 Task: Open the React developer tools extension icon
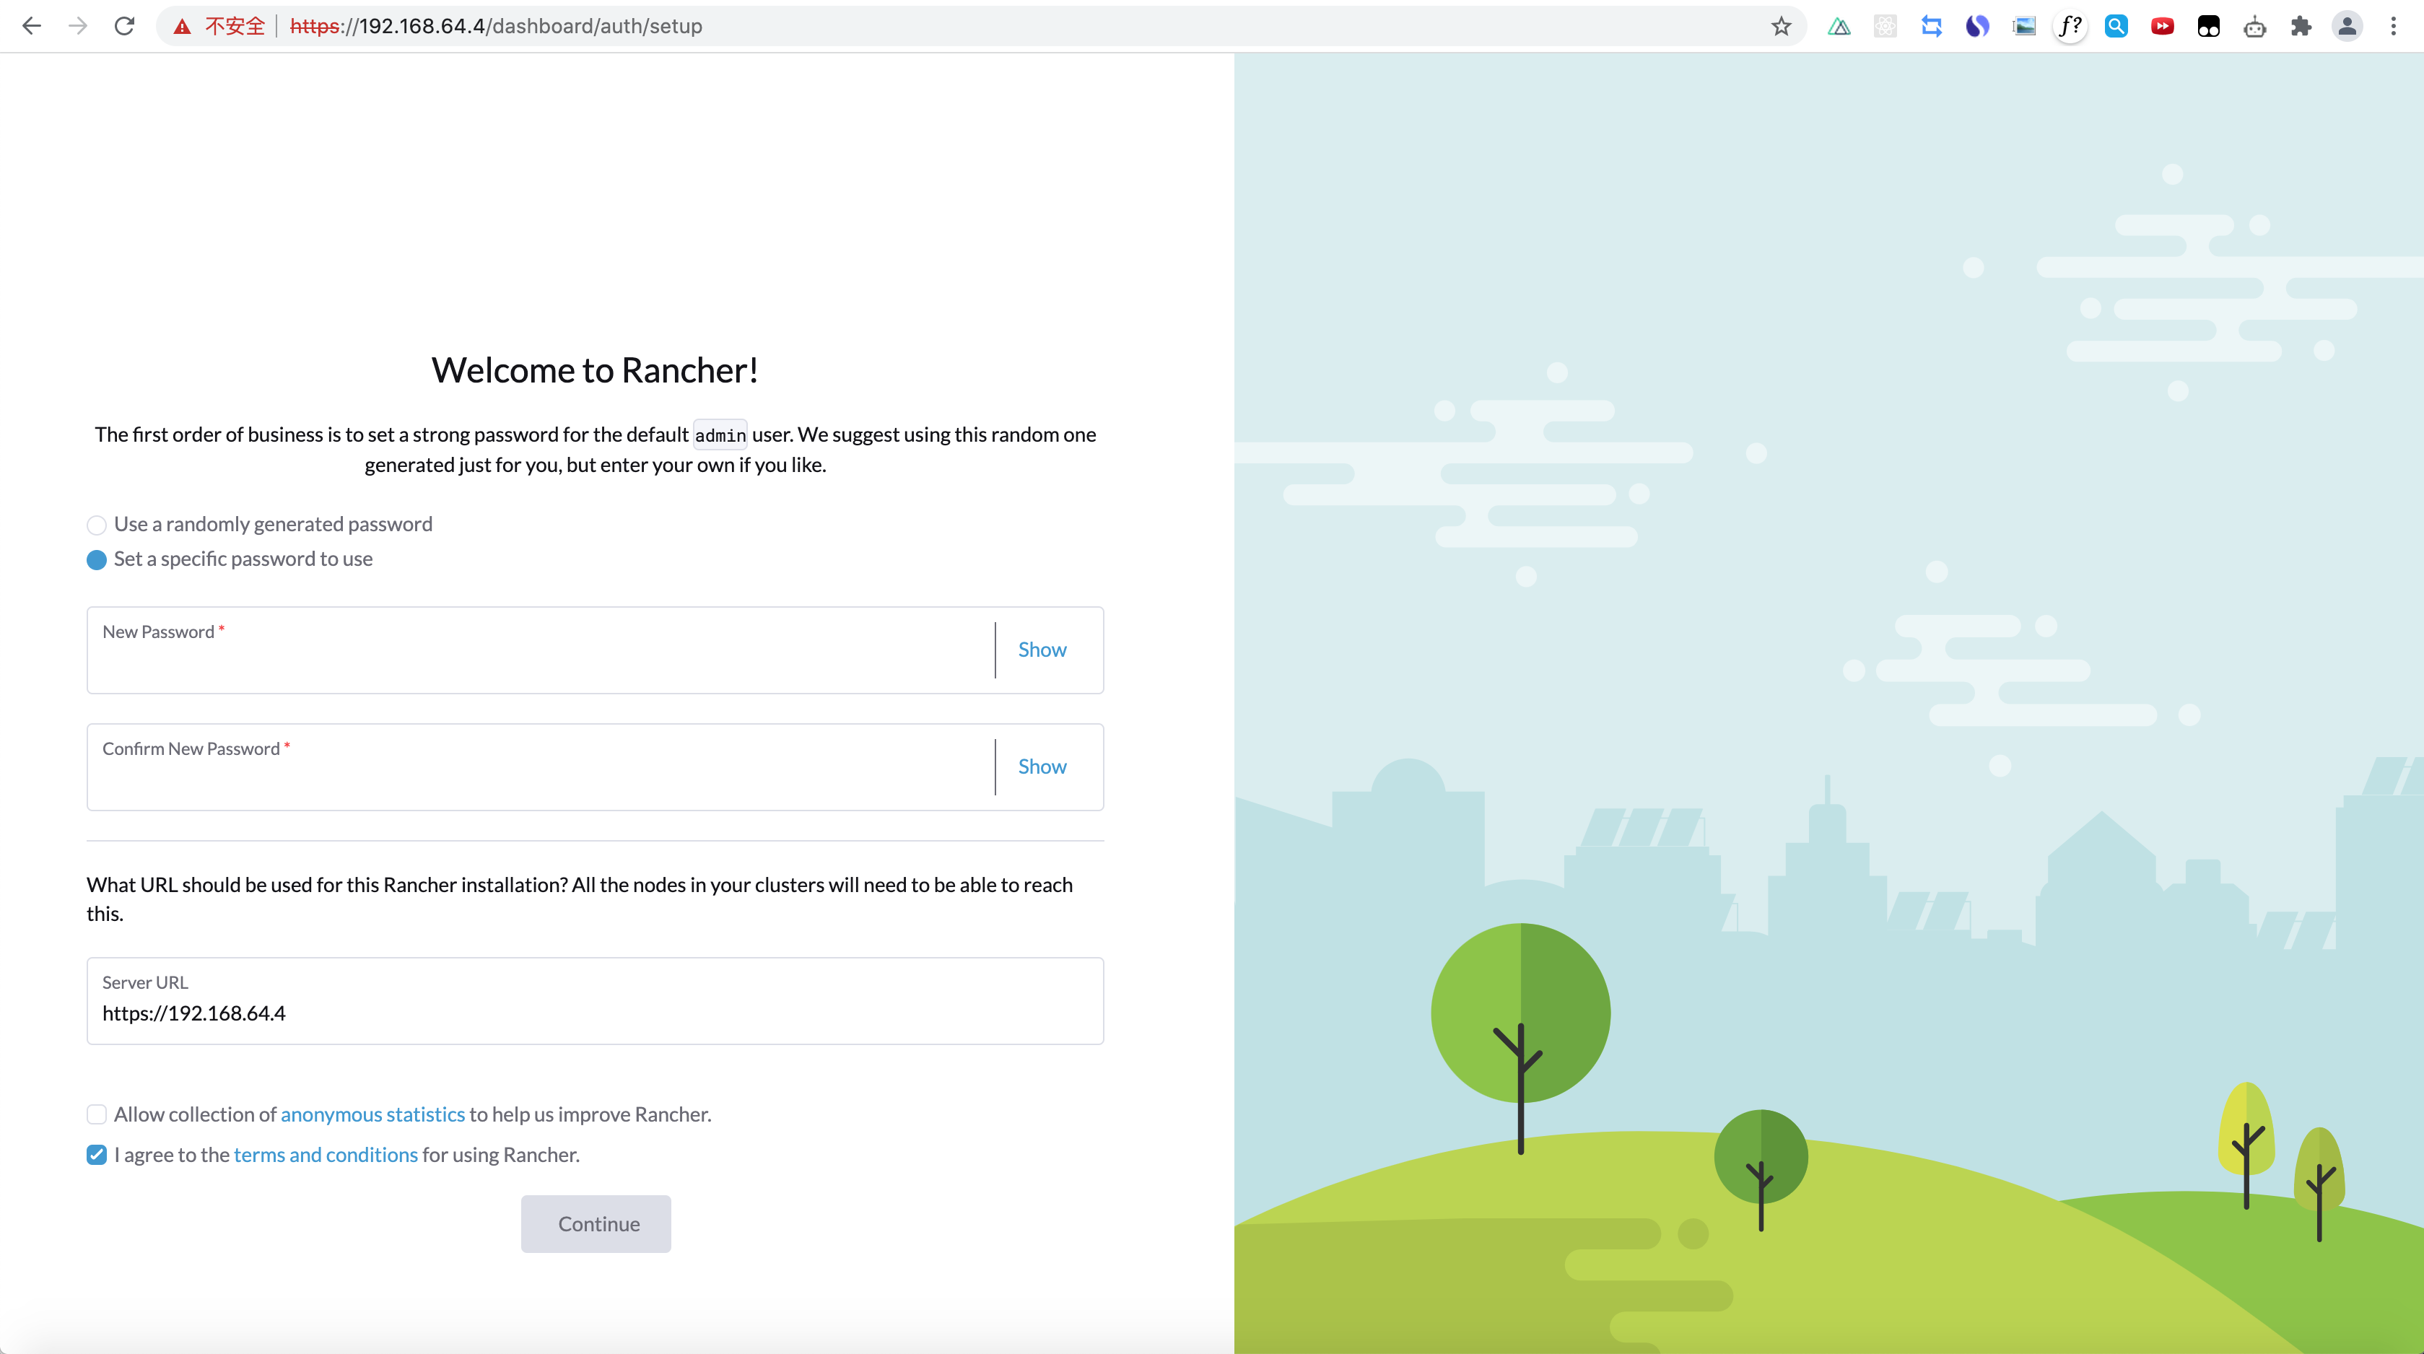[1885, 27]
